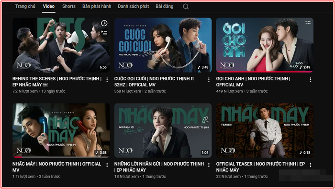Play the Nhấc Máy MV thumbnail with telephones
This screenshot has width=335, height=189.
pos(61,130)
